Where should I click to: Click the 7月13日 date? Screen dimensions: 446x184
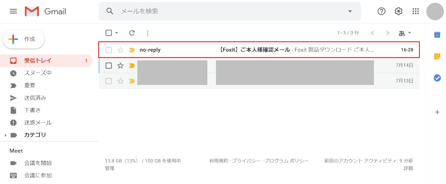(404, 81)
